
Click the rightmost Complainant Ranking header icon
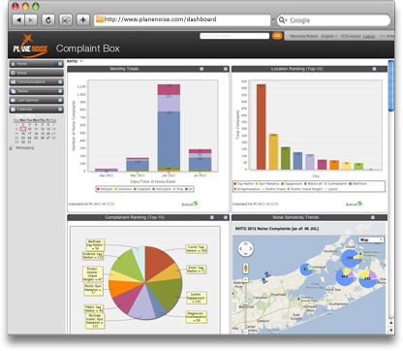(x=226, y=217)
